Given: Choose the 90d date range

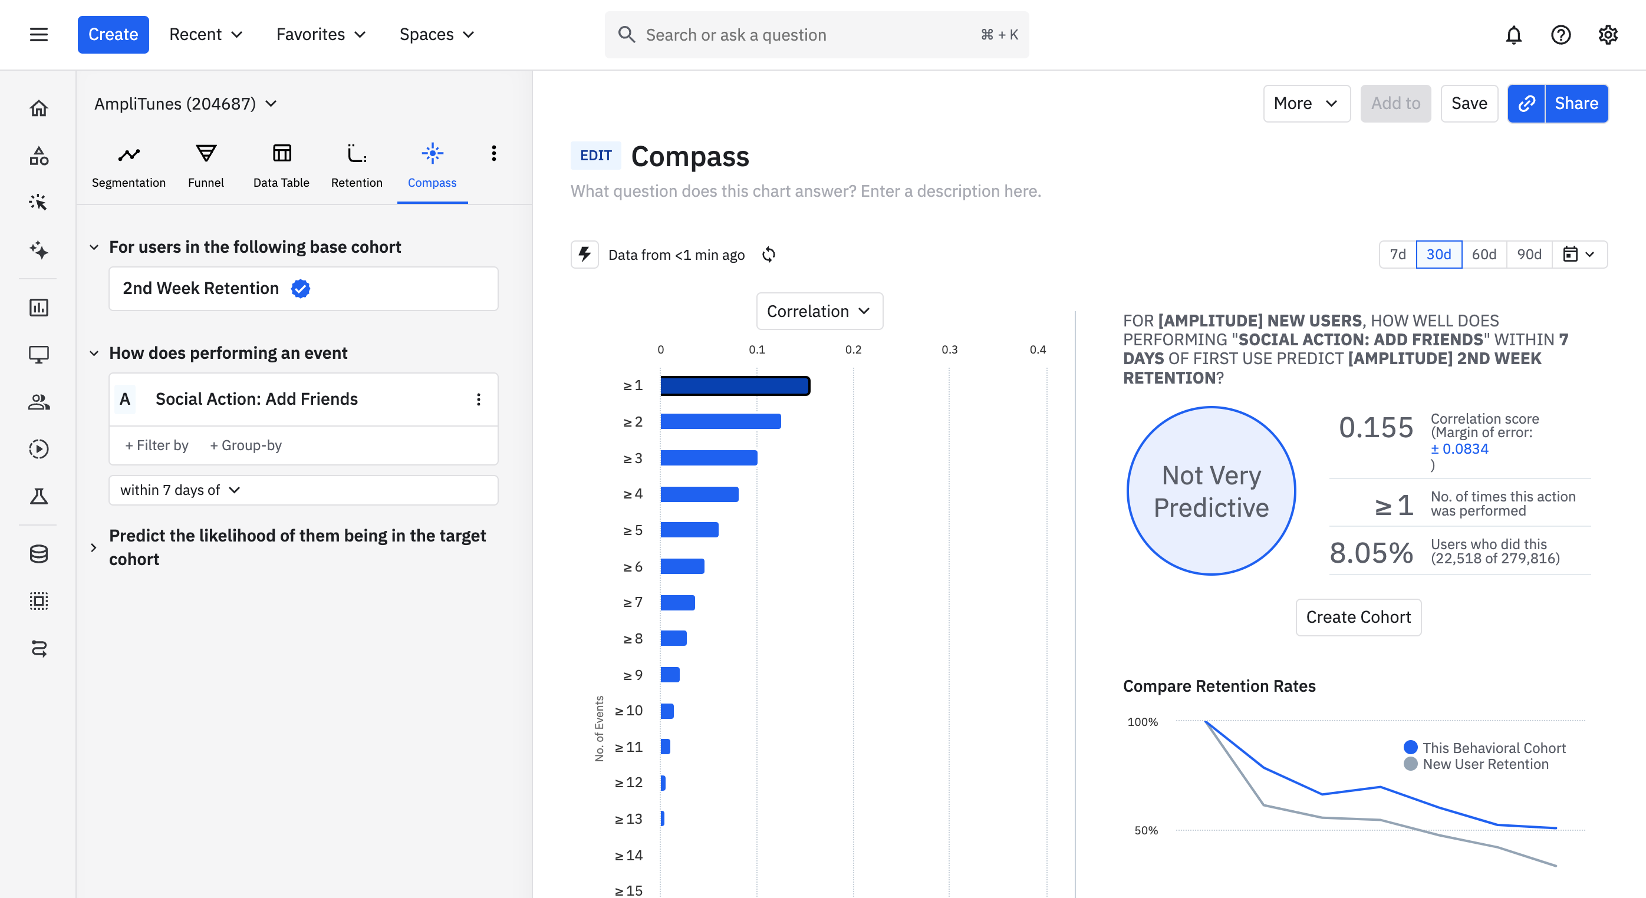Looking at the screenshot, I should point(1529,254).
